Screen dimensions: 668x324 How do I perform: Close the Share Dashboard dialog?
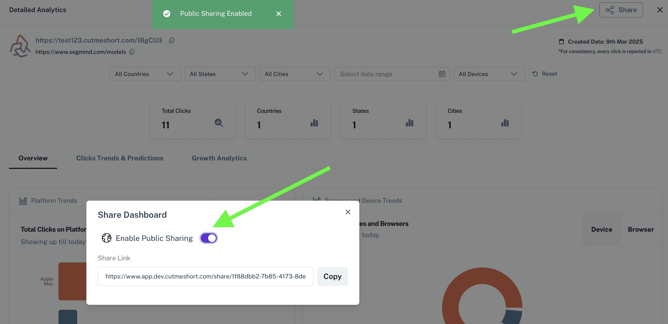tap(348, 212)
